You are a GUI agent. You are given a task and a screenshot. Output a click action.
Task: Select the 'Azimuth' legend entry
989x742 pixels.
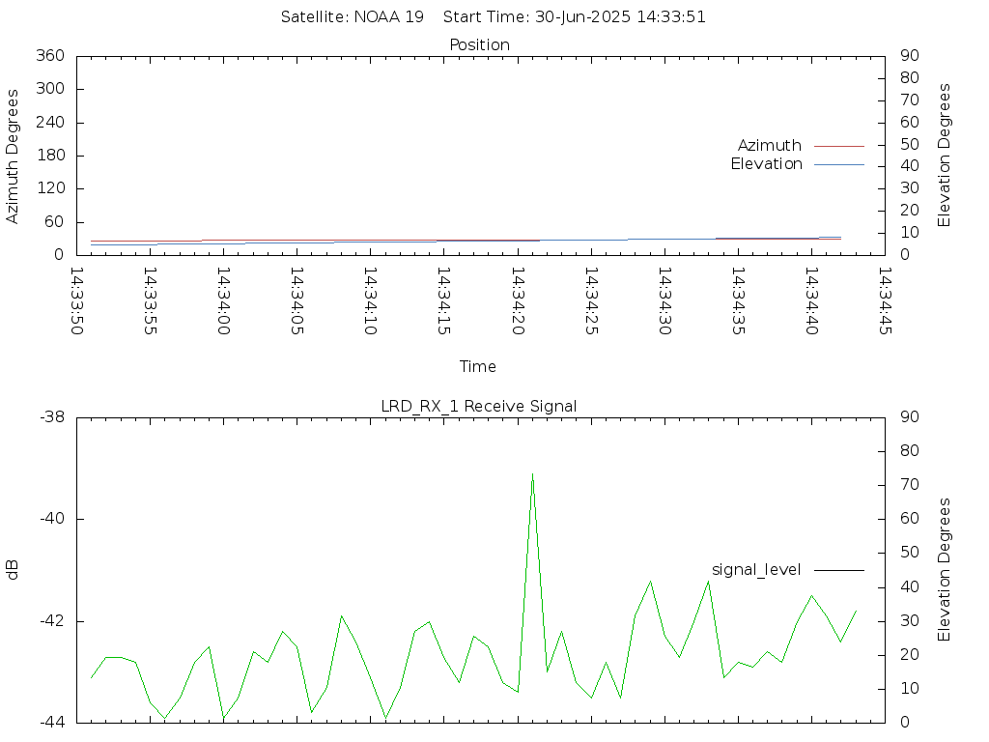[x=770, y=146]
